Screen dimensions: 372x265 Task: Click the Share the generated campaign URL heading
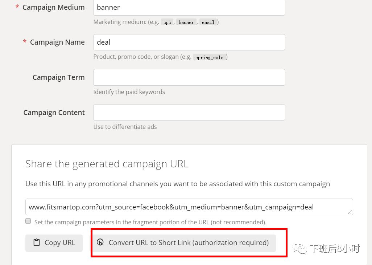tap(107, 164)
